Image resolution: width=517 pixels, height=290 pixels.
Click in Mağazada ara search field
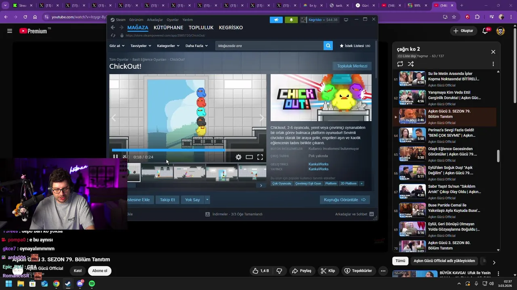269,46
